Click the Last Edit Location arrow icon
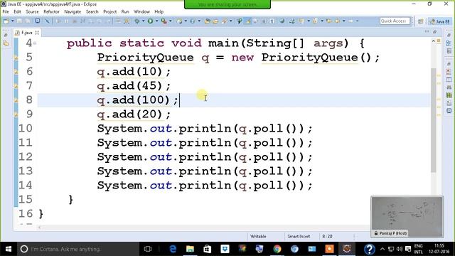 point(328,21)
